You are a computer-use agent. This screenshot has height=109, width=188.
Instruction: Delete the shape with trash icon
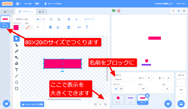[x=68, y=27]
